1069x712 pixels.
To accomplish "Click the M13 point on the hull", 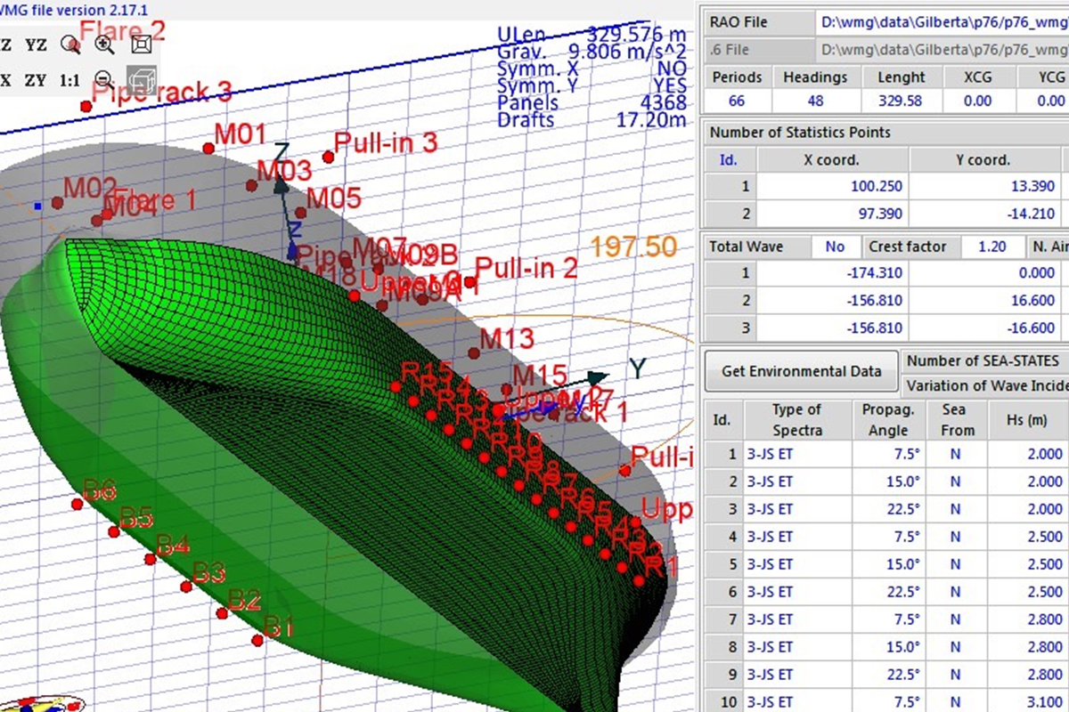I will (474, 353).
